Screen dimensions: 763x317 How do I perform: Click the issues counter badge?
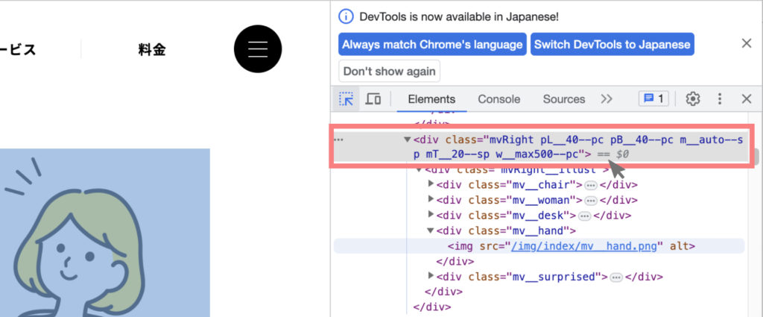pos(653,99)
